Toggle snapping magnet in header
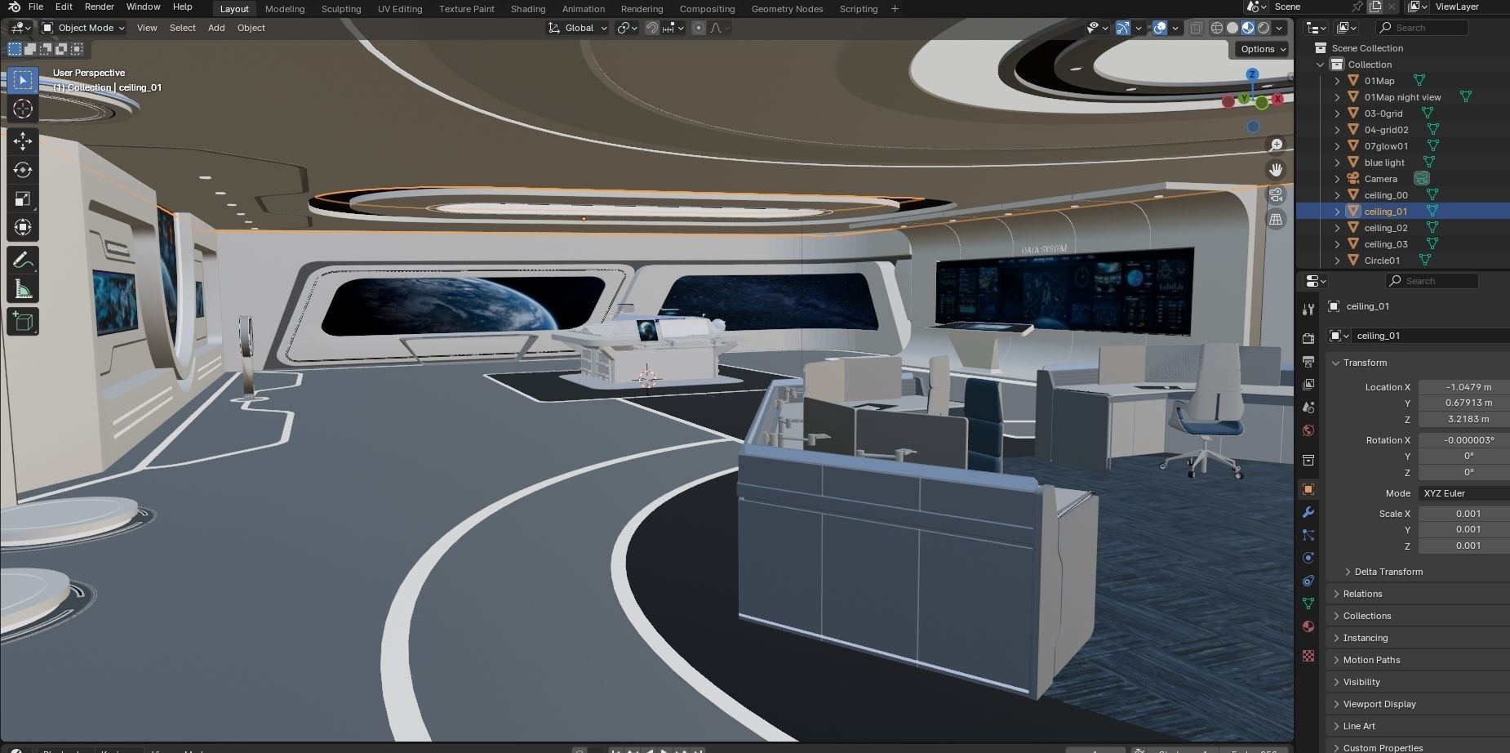This screenshot has height=753, width=1510. click(x=652, y=28)
